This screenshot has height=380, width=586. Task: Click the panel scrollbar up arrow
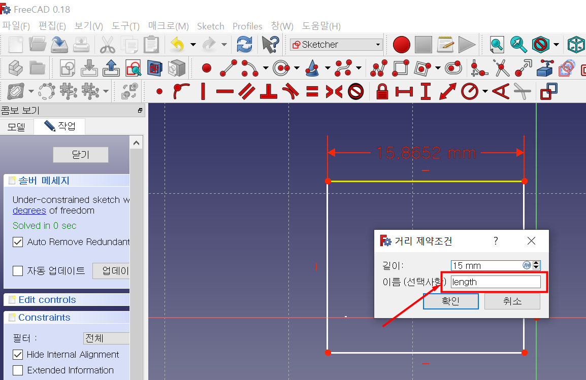[137, 143]
